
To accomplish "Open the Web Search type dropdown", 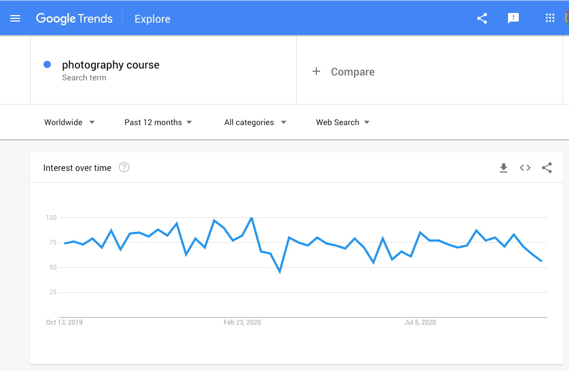I will point(343,122).
